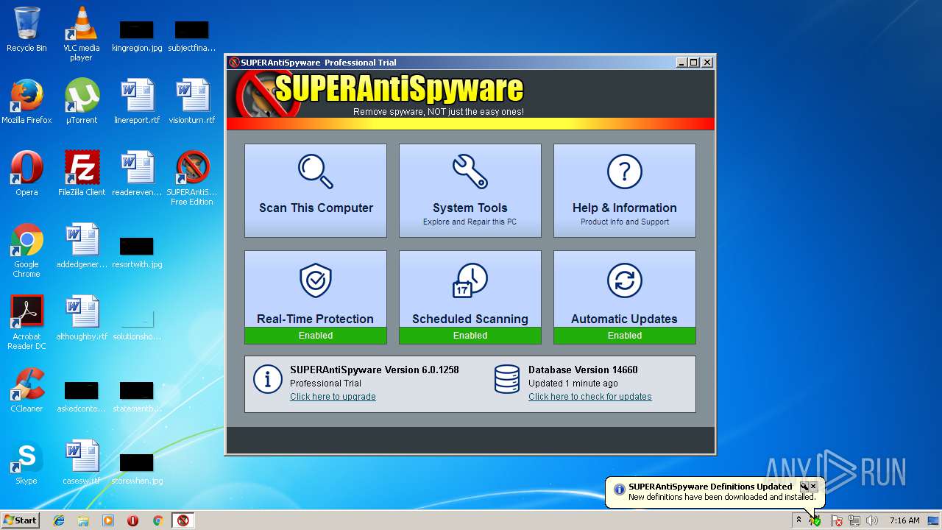Click SUPERAntiSpyware taskbar button
This screenshot has height=530, width=942.
coord(183,520)
